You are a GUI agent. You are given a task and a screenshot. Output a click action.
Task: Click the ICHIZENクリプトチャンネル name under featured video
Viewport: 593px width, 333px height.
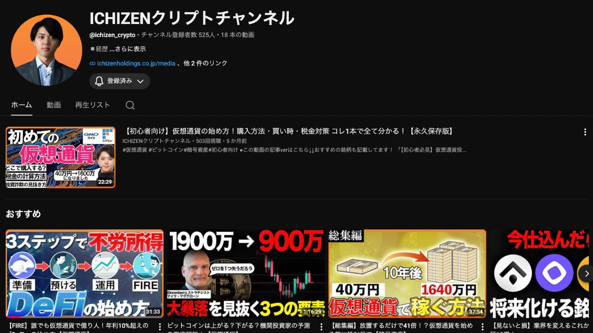tap(157, 141)
